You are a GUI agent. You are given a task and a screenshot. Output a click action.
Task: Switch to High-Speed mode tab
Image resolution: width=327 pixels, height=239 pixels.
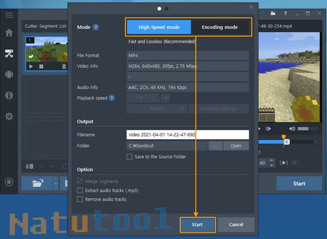coord(159,27)
